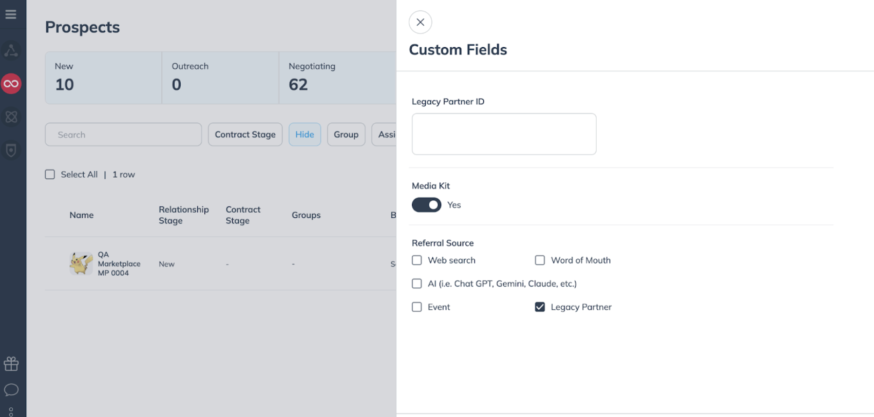Click the Hide columns button
Screen dimensions: 874x417
click(x=305, y=135)
